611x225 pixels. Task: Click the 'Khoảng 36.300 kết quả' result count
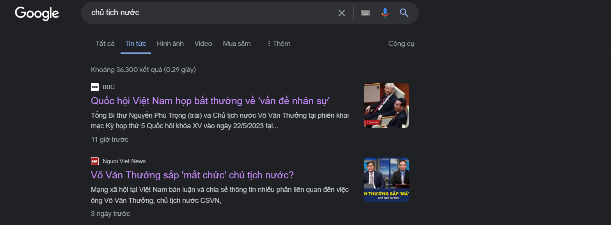[143, 70]
